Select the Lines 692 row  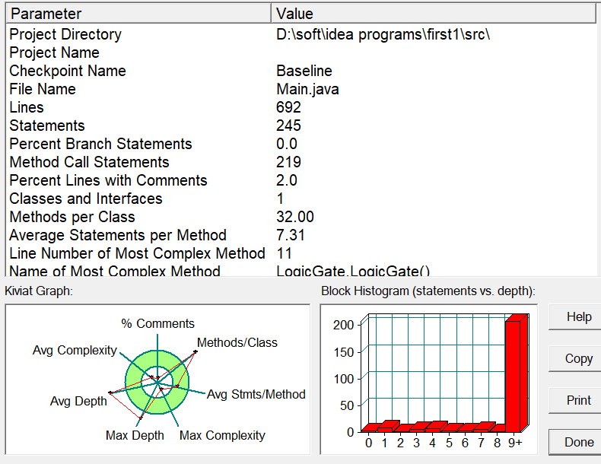coord(301,107)
